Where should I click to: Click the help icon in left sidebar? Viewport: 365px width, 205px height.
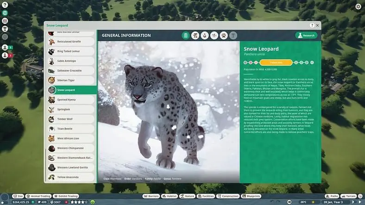click(5, 5)
